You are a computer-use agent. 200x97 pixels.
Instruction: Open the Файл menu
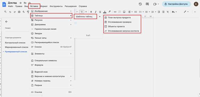click(10, 6)
